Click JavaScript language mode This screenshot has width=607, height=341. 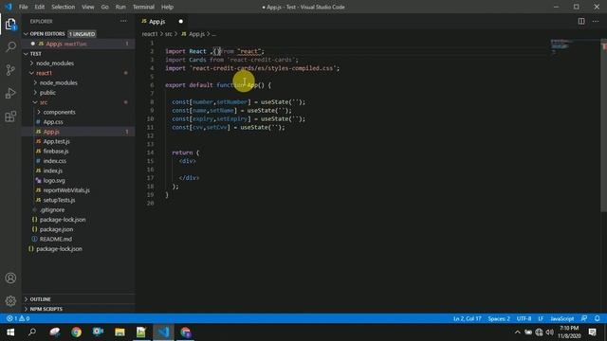pyautogui.click(x=562, y=318)
